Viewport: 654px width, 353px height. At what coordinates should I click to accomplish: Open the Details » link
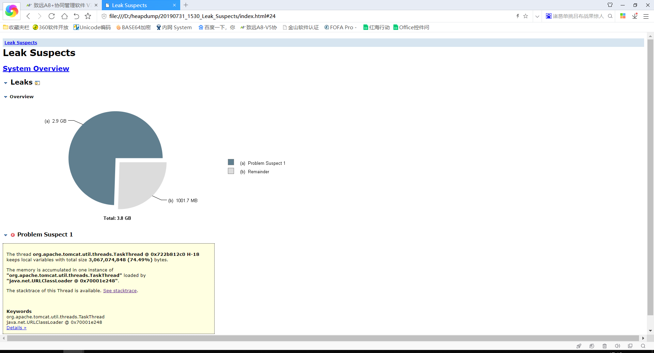coord(16,328)
